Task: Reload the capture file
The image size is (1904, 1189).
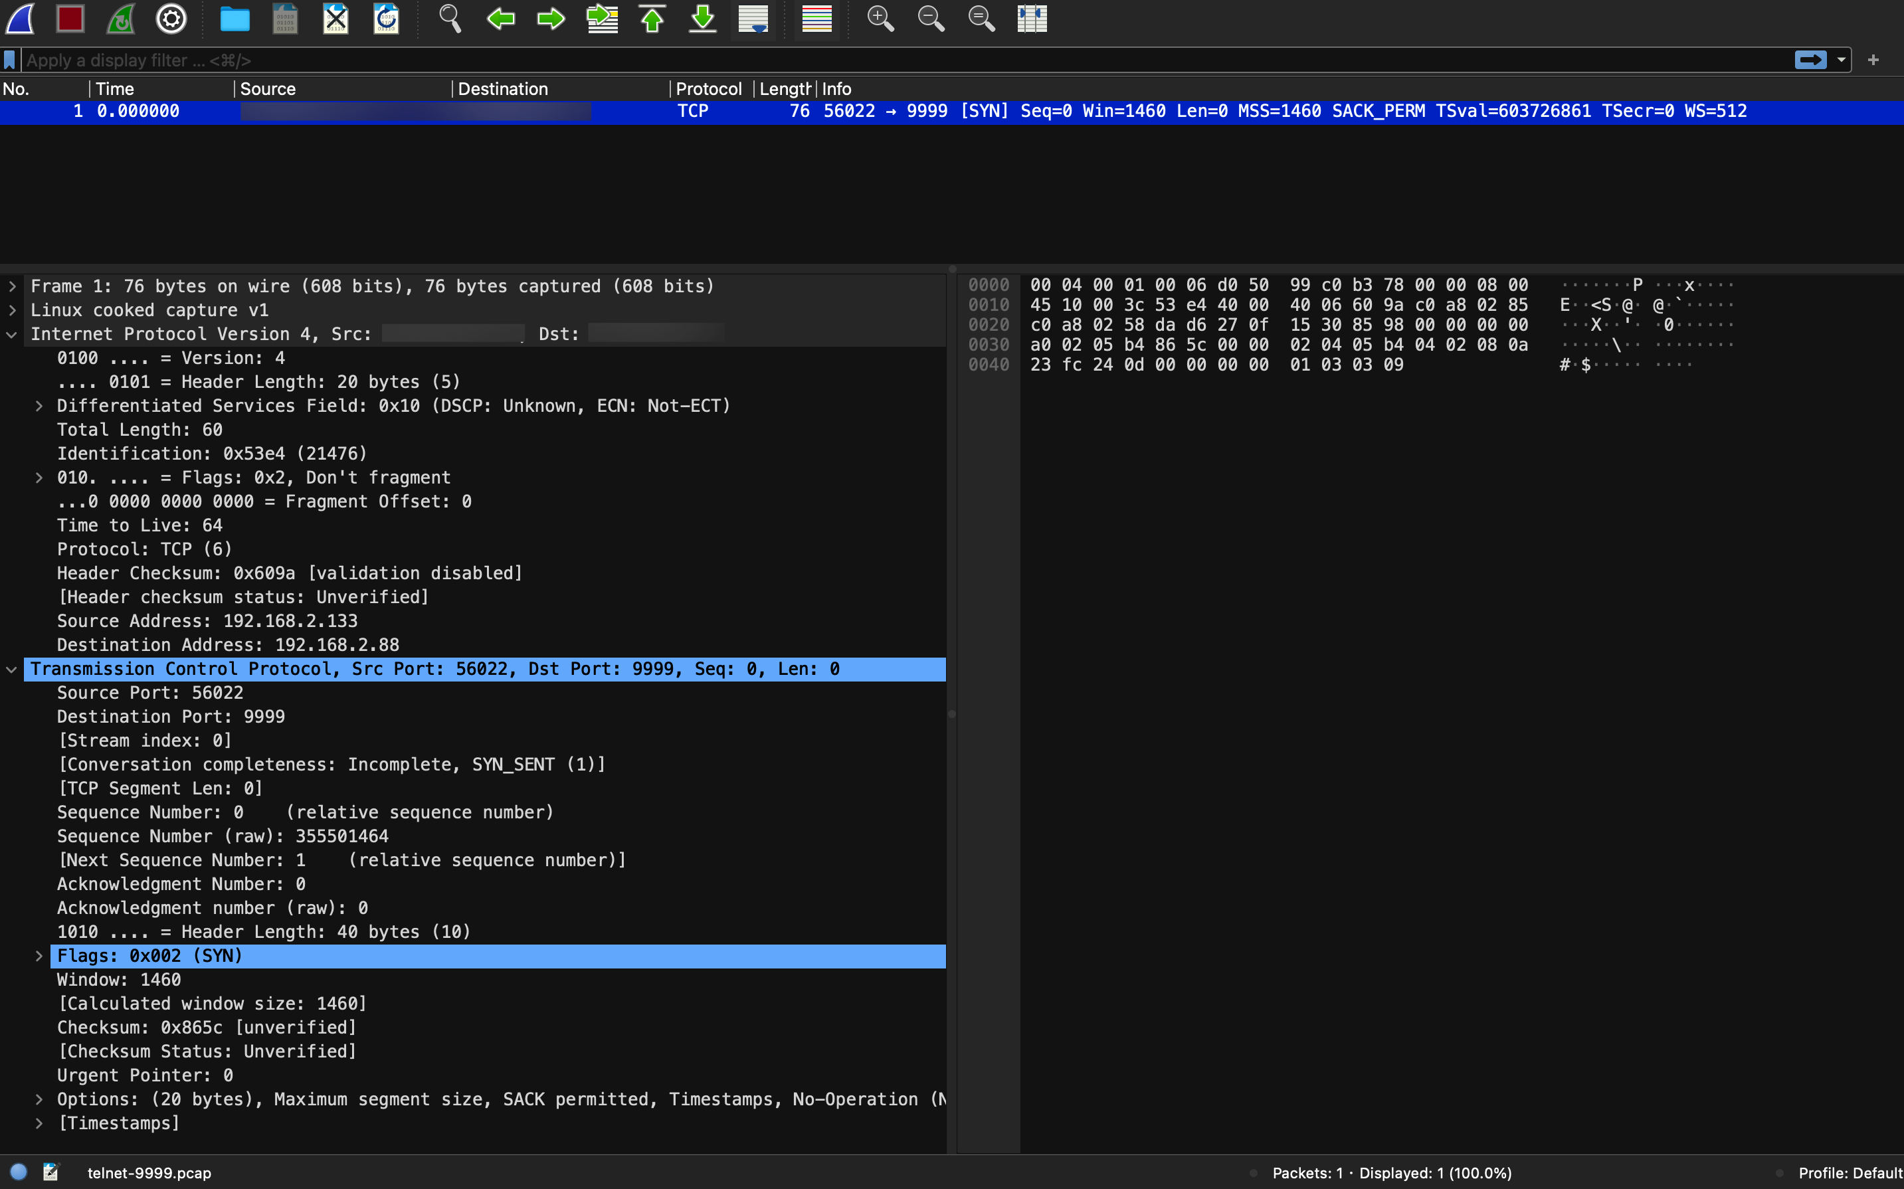Action: point(386,18)
